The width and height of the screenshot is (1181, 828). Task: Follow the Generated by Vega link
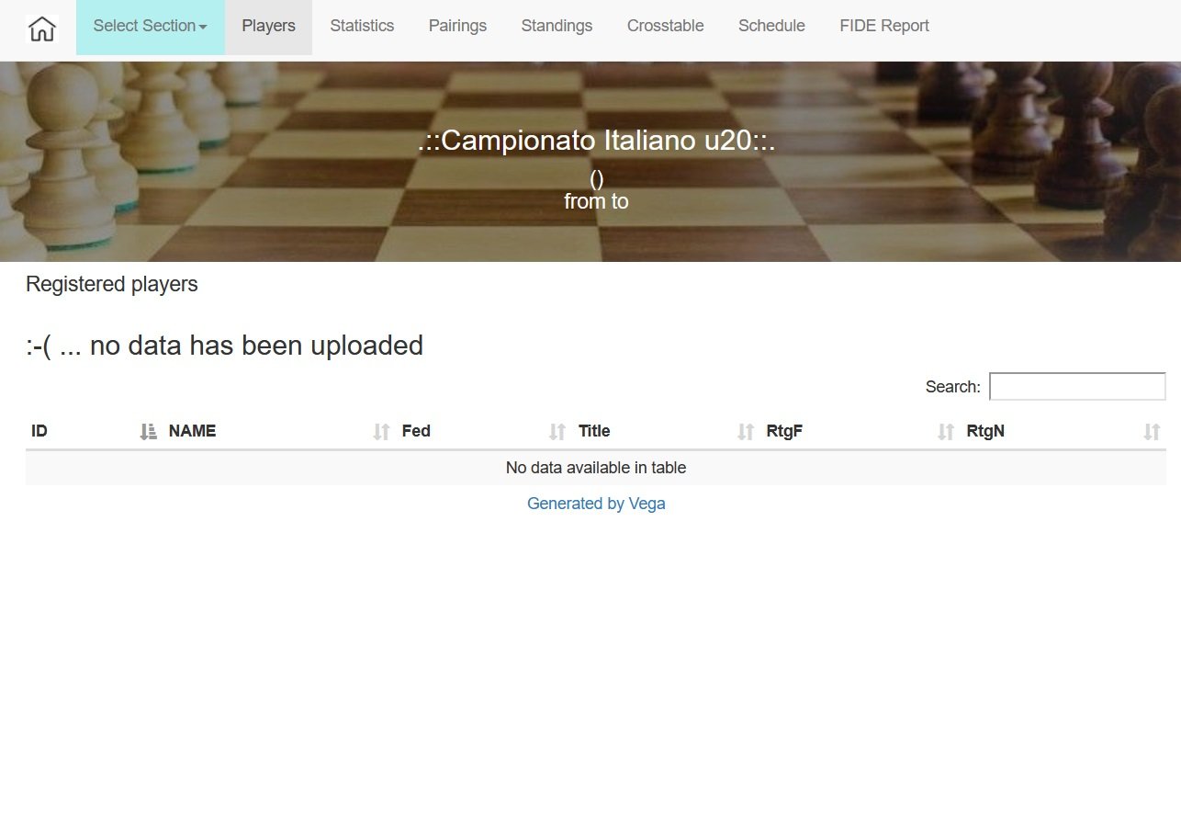[596, 504]
